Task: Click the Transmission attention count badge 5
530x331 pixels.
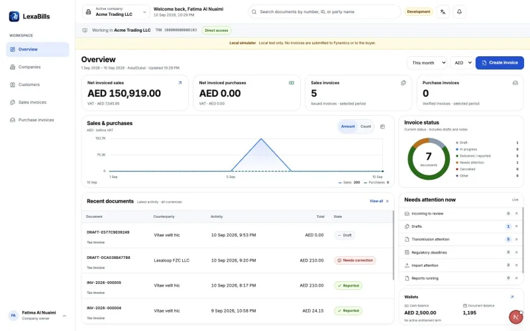Action: click(x=508, y=239)
